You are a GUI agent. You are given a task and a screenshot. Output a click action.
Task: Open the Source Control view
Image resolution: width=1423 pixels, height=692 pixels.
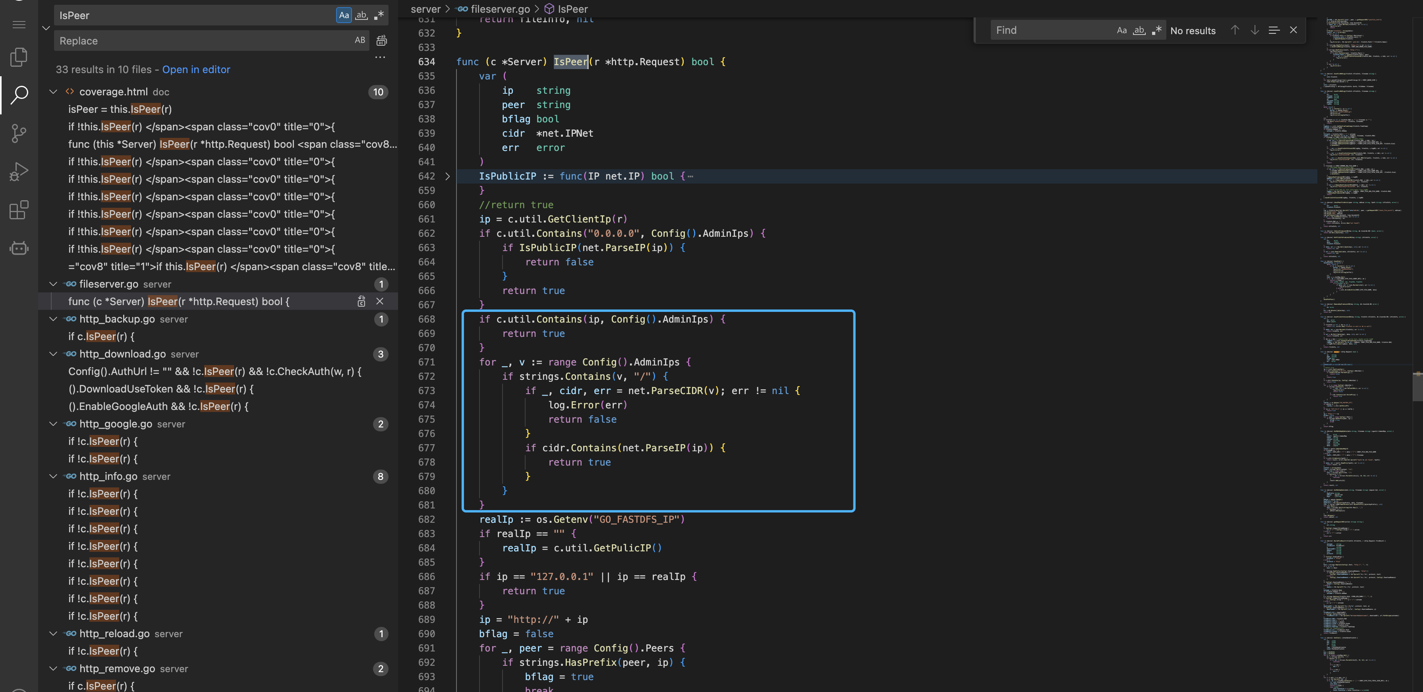point(19,133)
